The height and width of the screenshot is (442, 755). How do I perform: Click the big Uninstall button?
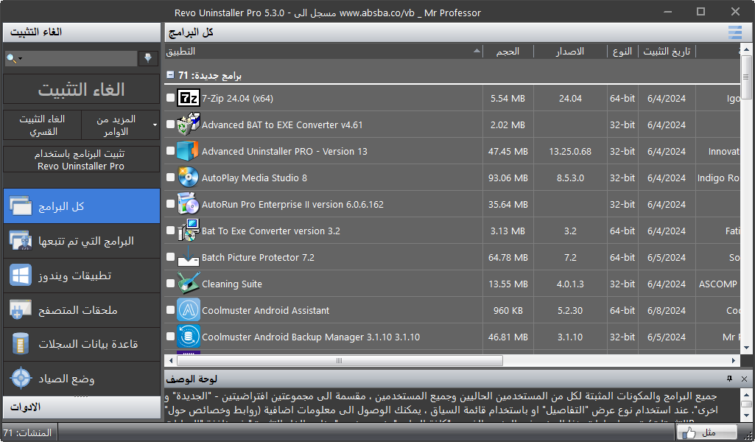81,90
